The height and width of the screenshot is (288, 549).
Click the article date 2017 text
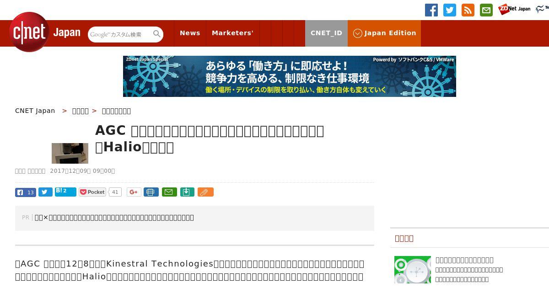coord(82,171)
